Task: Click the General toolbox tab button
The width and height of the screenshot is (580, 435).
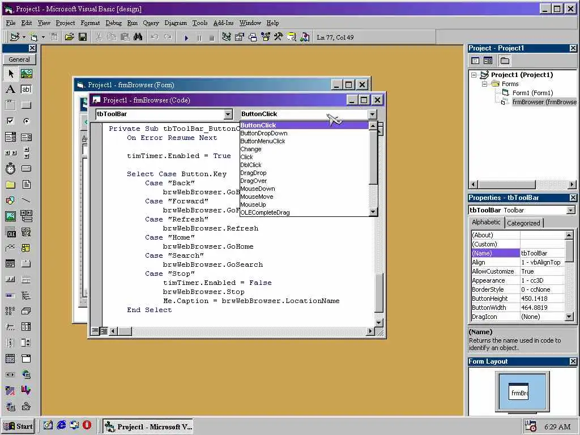Action: pyautogui.click(x=19, y=59)
